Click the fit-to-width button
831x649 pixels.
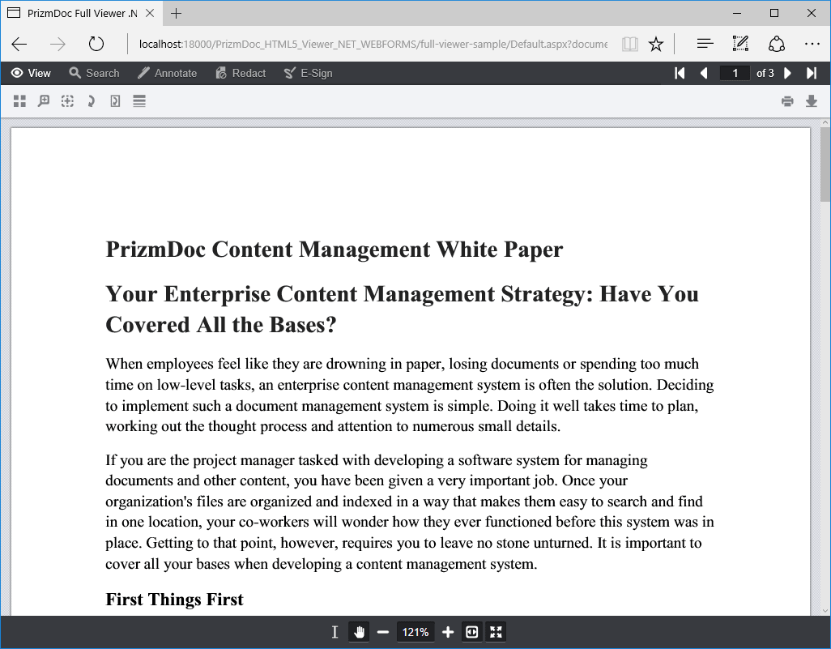tap(471, 632)
